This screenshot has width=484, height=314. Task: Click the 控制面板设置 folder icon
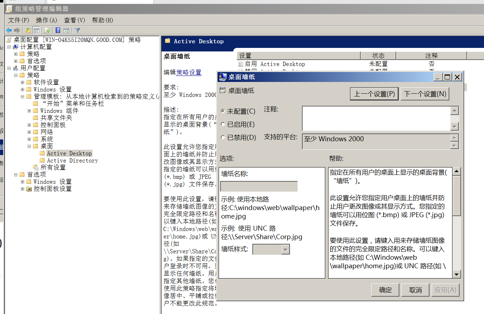tap(29, 189)
